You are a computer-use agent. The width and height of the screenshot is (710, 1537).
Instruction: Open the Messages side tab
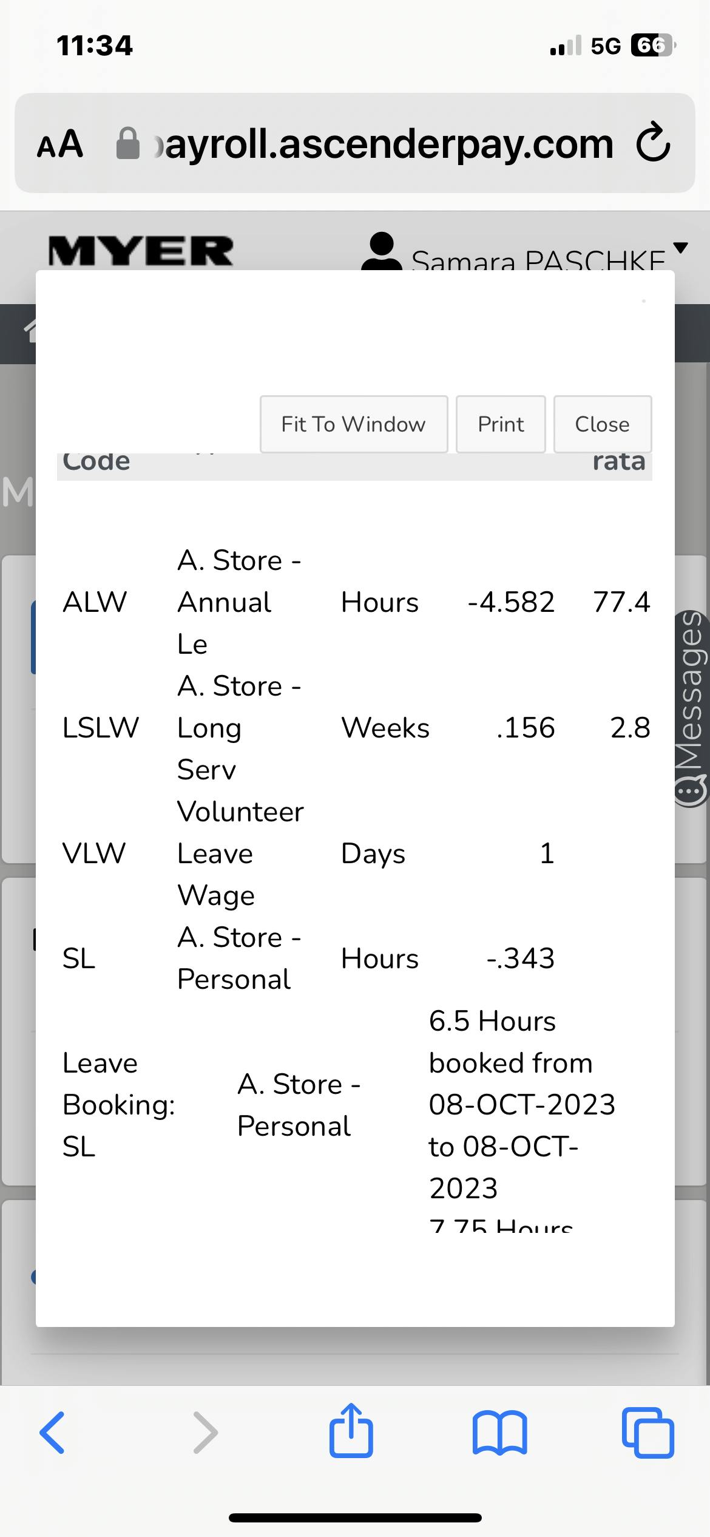point(691,708)
